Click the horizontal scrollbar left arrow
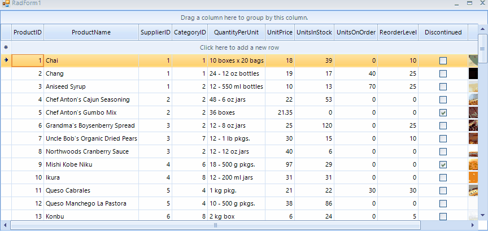The width and height of the screenshot is (488, 231). [5, 225]
